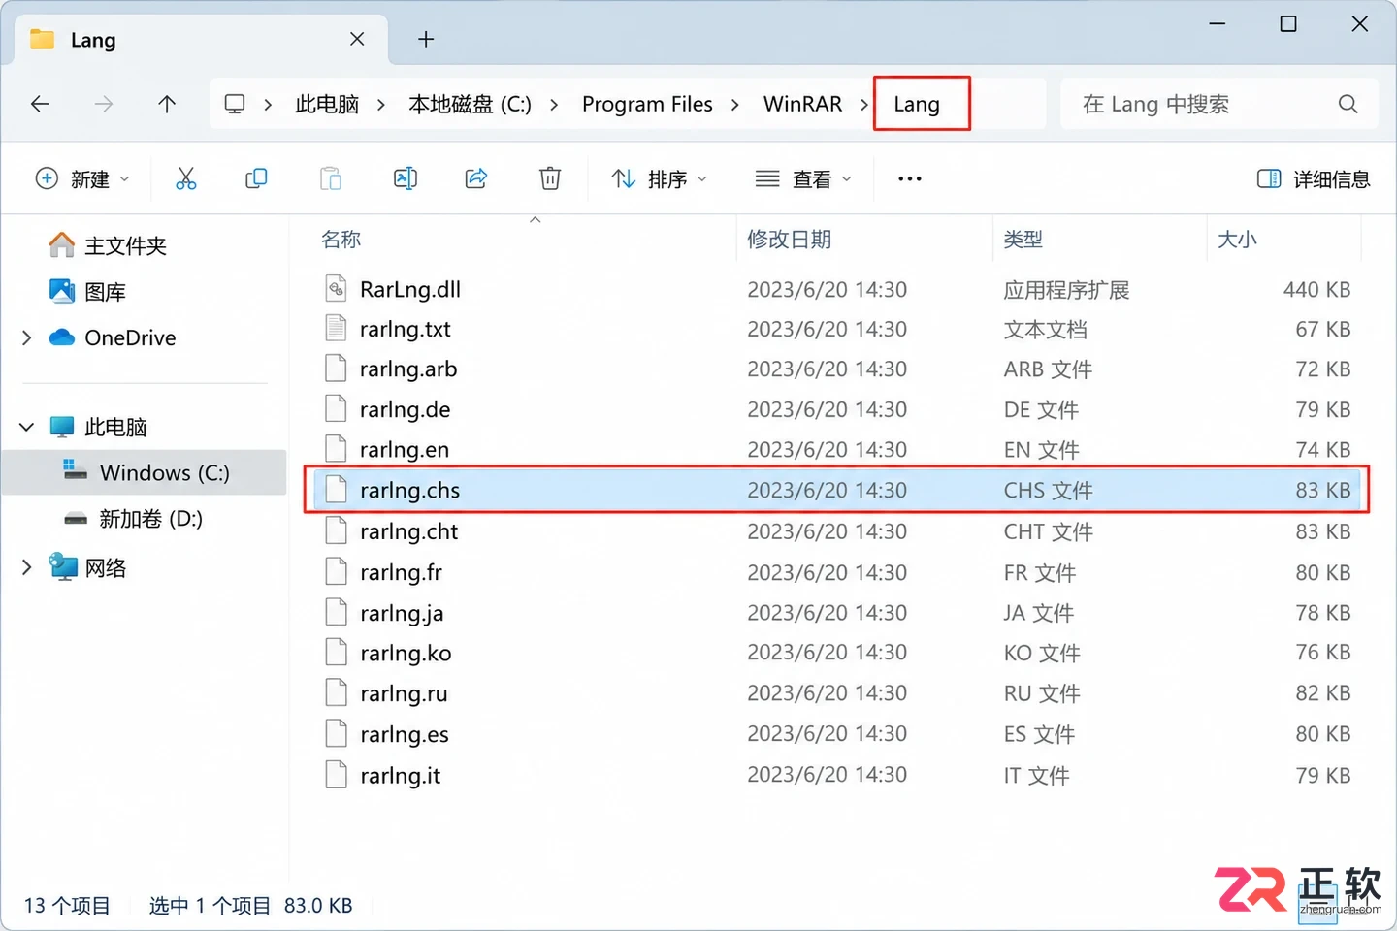This screenshot has height=931, width=1397.
Task: Click Program Files in the address bar
Action: [647, 104]
